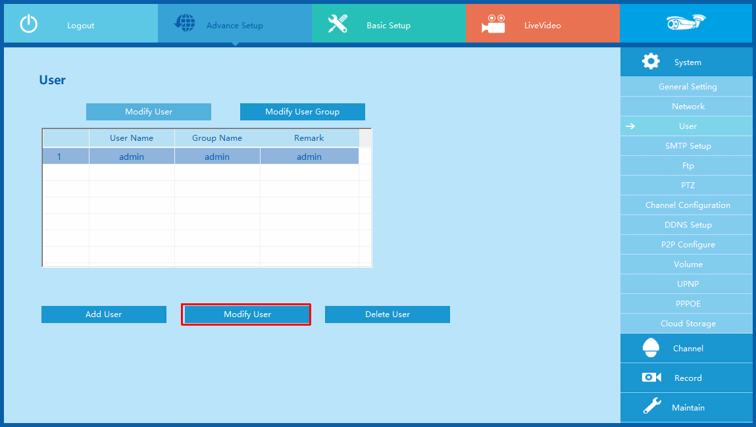Open the Basic Setup tab
The width and height of the screenshot is (756, 427).
[389, 23]
